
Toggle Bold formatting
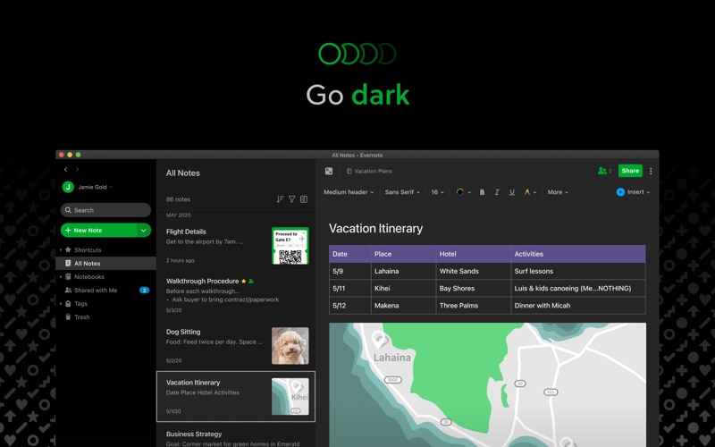click(482, 192)
